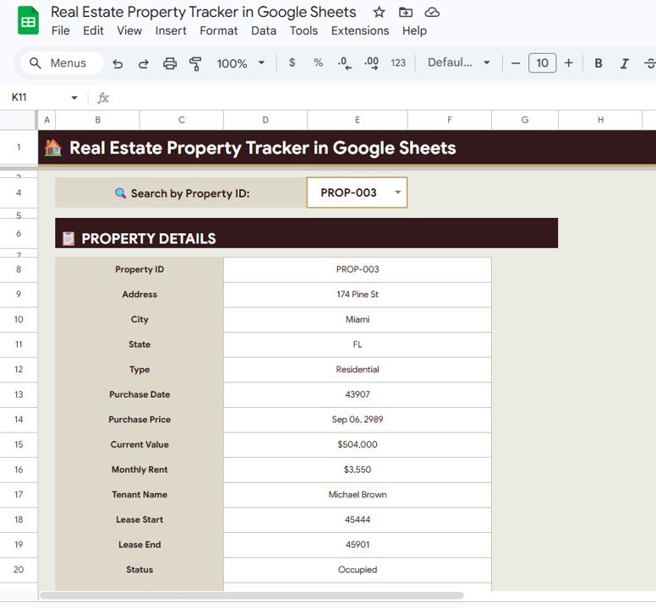Select the cell showing 43907

click(x=358, y=395)
